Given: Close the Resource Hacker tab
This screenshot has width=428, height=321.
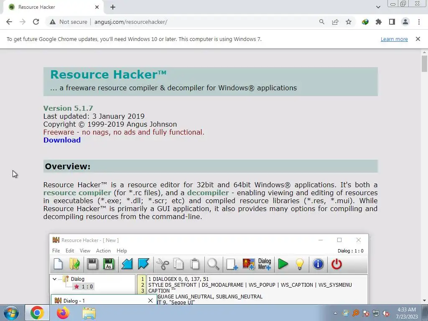Looking at the screenshot, I should [x=97, y=7].
